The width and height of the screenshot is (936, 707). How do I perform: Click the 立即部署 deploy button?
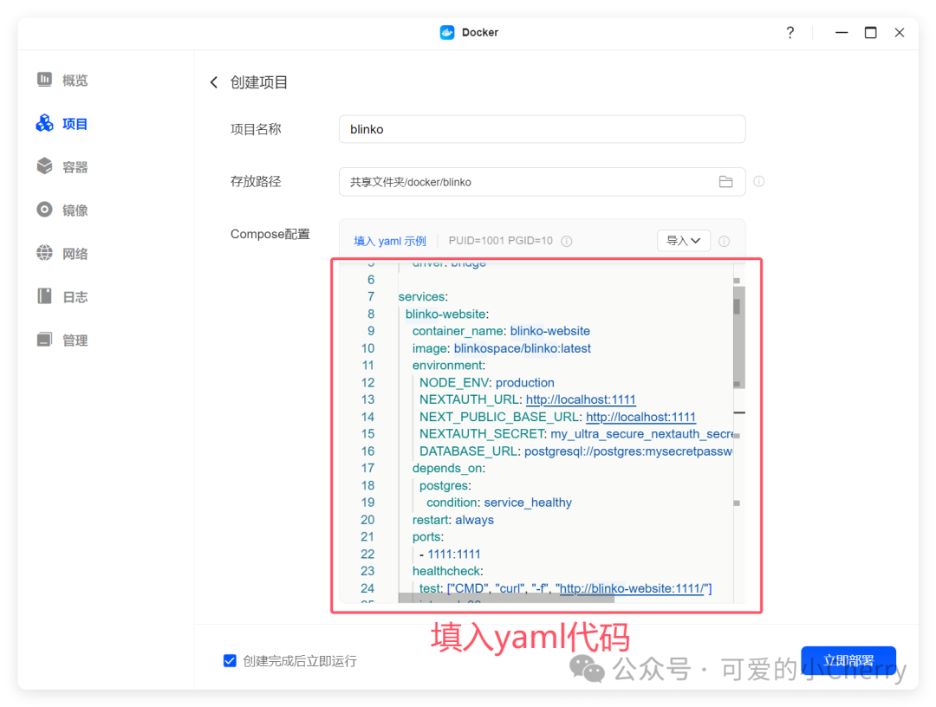click(x=848, y=660)
